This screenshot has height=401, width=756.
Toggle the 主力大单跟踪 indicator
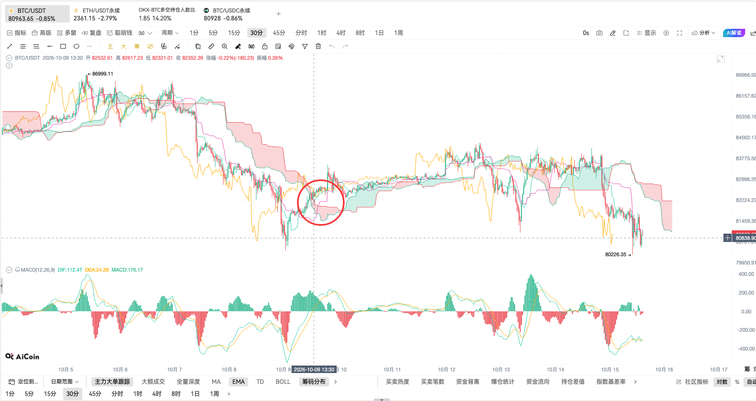[112, 381]
